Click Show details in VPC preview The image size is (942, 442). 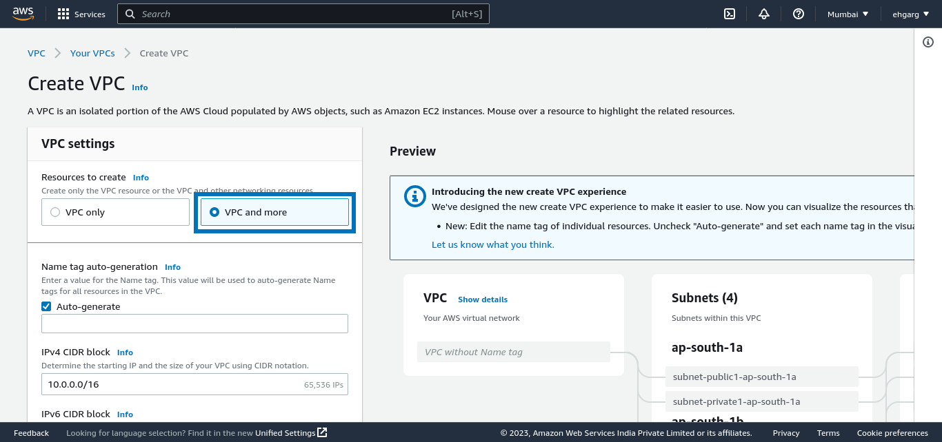[x=483, y=299]
